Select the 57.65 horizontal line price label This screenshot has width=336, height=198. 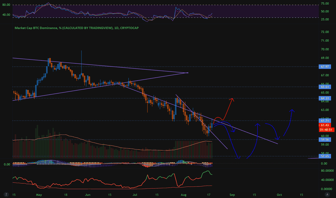coord(325,156)
